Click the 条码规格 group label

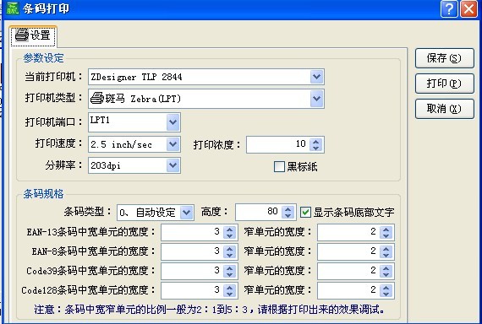coord(43,193)
